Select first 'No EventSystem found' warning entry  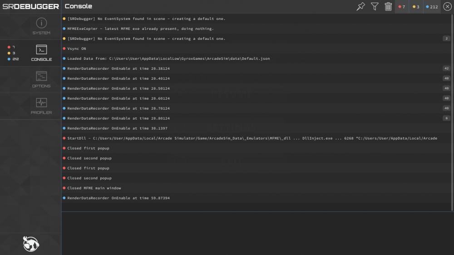tap(256, 19)
